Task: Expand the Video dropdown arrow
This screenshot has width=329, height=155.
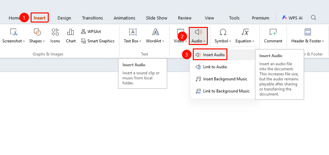Action: pyautogui.click(x=186, y=41)
